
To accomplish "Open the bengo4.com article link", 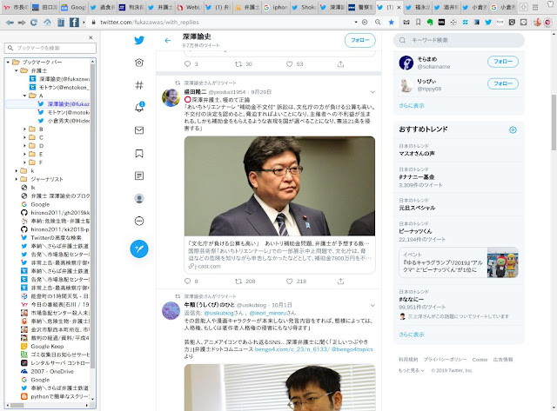I will [292, 349].
